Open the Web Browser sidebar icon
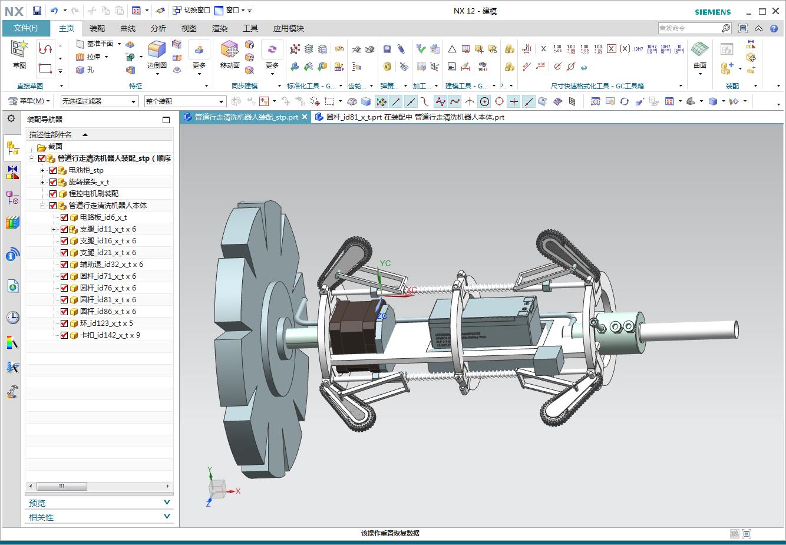This screenshot has height=545, width=786. (12, 286)
